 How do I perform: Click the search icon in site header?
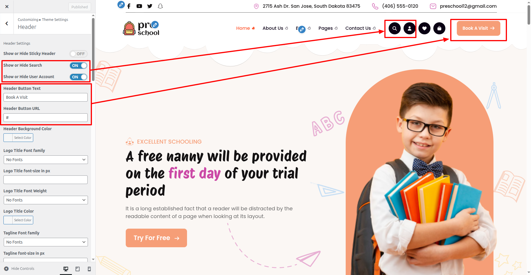coord(394,28)
